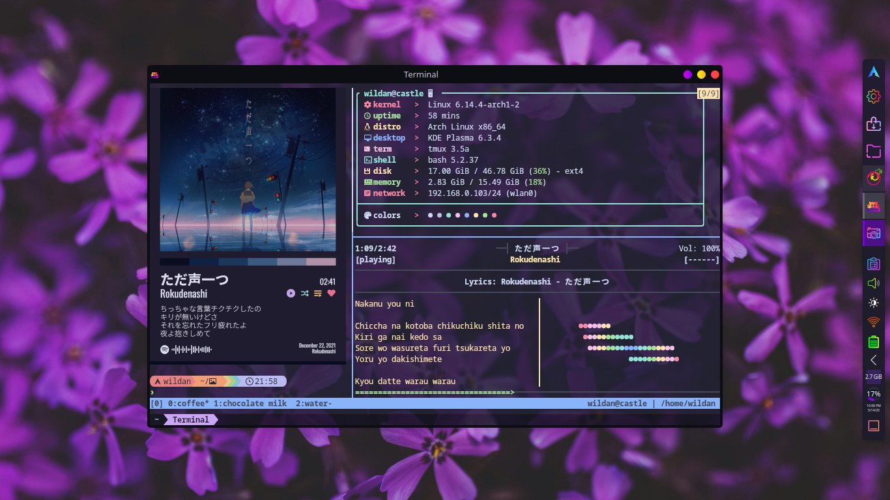This screenshot has width=890, height=500.
Task: Open the brightness control in dock
Action: (x=873, y=303)
